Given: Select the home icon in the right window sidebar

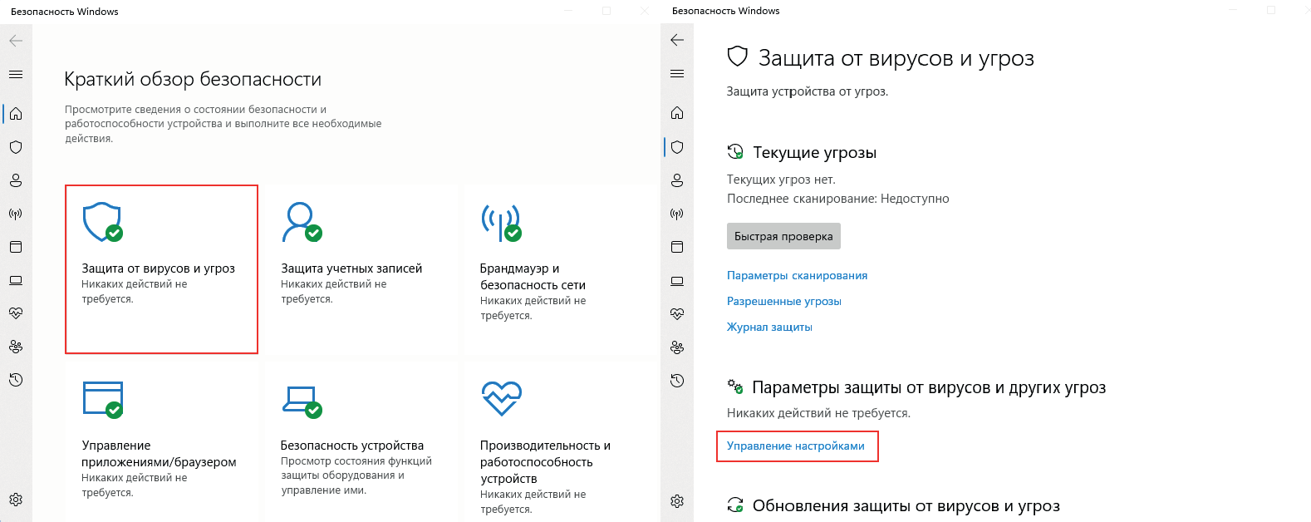Looking at the screenshot, I should click(x=677, y=113).
